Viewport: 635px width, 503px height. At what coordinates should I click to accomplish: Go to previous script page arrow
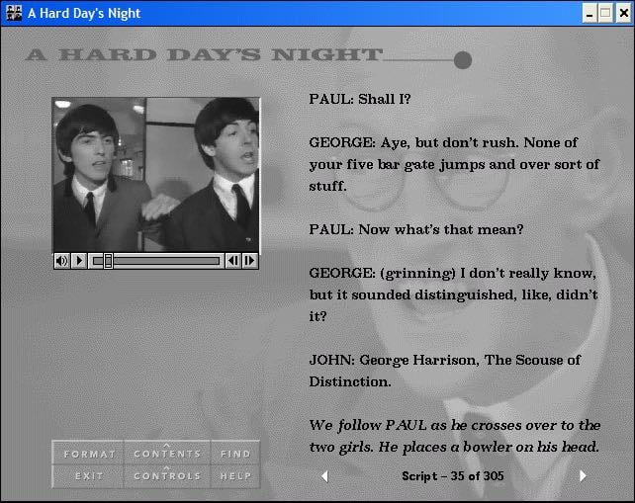(324, 476)
